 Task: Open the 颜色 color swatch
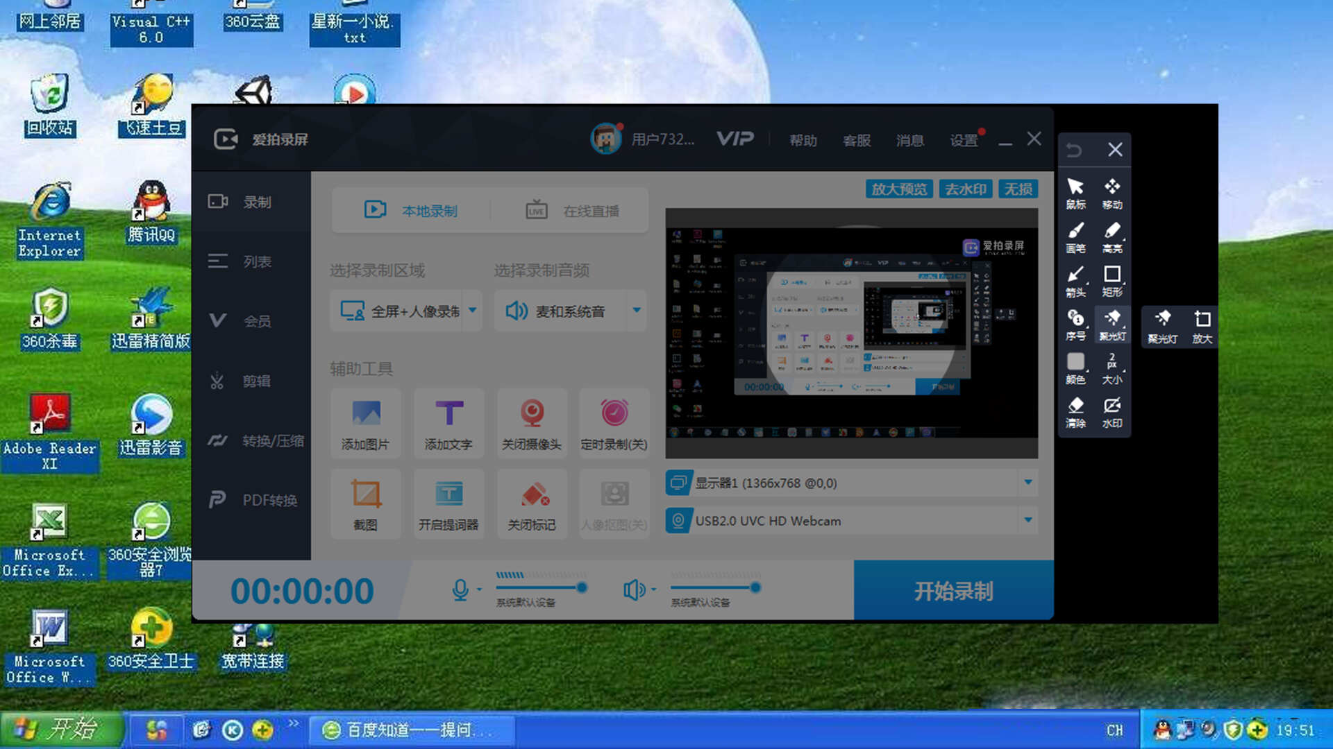[1075, 368]
